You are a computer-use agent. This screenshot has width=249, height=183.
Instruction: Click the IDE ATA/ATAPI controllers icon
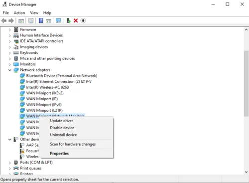pyautogui.click(x=16, y=41)
